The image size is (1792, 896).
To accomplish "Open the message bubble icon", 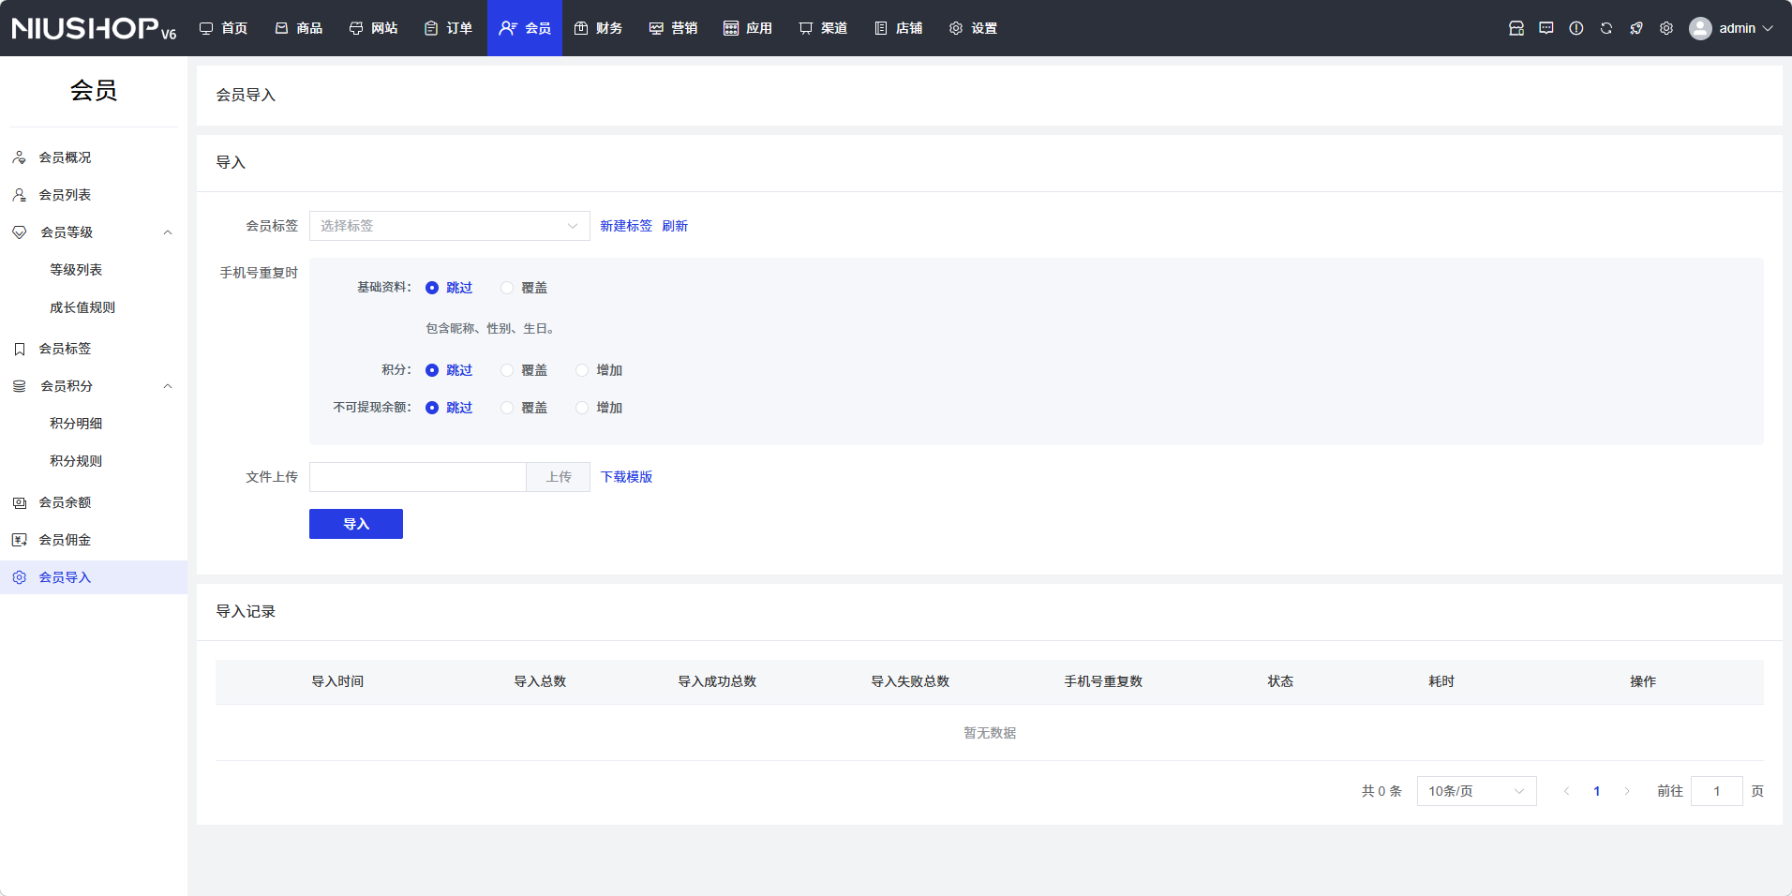I will 1546,28.
